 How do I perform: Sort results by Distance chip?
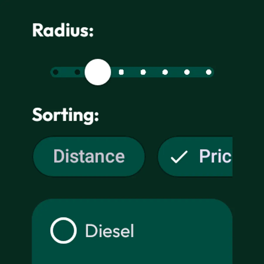[89, 157]
